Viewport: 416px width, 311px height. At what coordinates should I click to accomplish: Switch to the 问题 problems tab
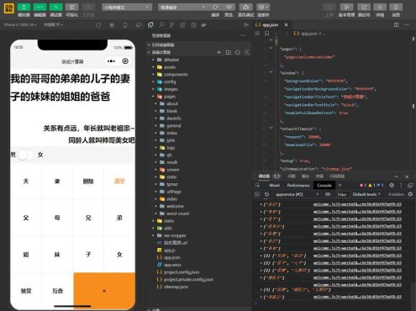coord(292,177)
